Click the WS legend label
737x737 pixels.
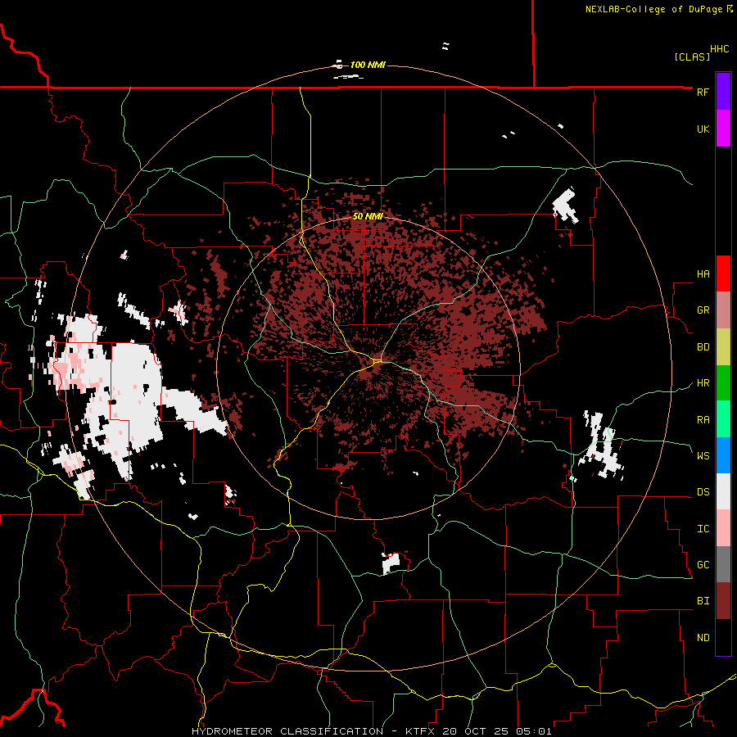(x=703, y=455)
